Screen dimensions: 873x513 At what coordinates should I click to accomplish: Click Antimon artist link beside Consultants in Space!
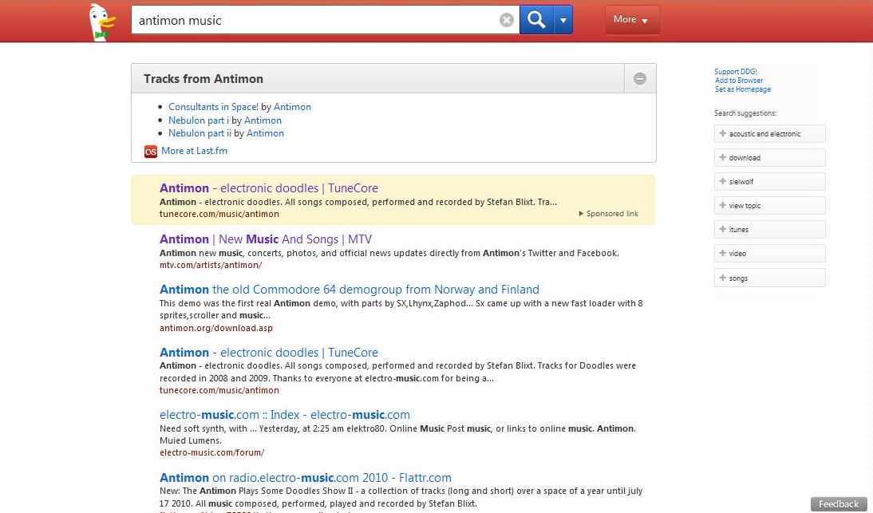(292, 107)
